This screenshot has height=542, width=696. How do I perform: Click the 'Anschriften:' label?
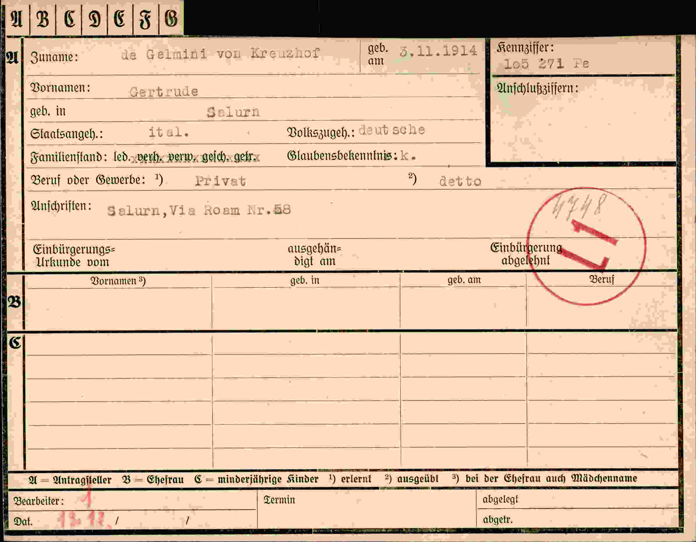(61, 206)
